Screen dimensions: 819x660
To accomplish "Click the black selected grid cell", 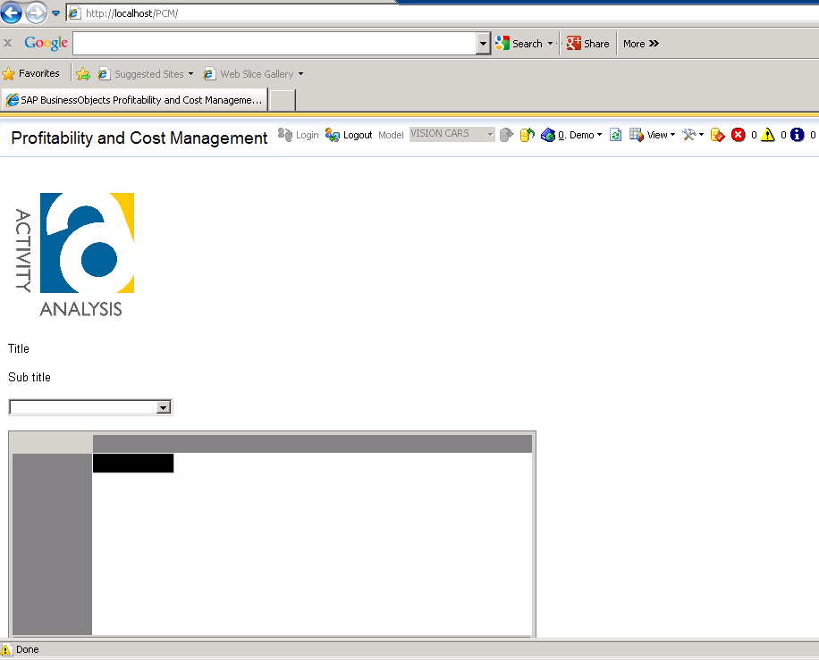I will click(x=133, y=464).
